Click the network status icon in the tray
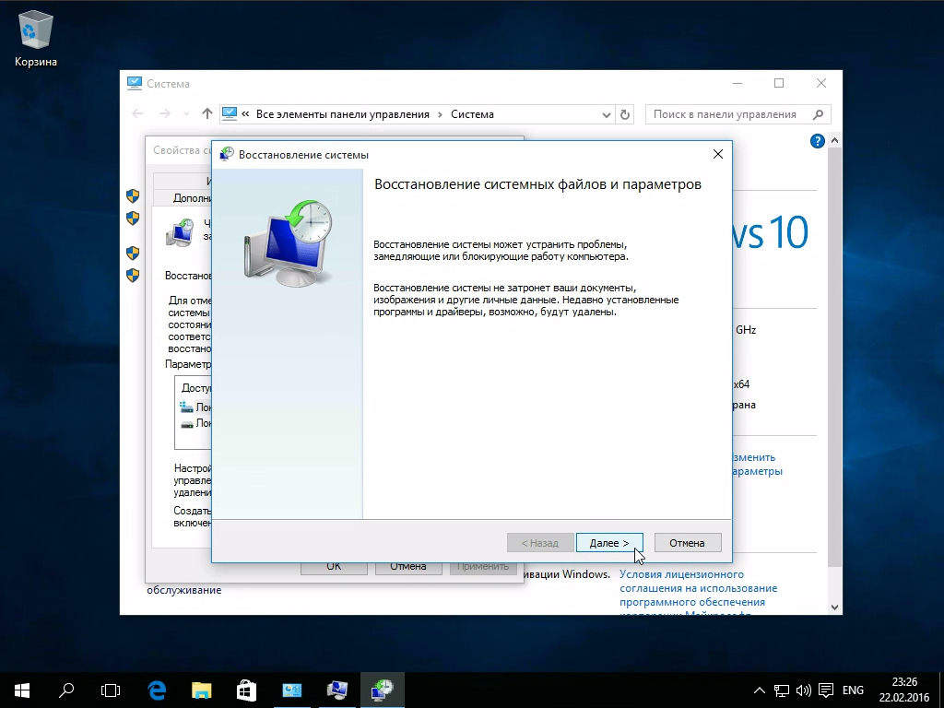 [782, 690]
